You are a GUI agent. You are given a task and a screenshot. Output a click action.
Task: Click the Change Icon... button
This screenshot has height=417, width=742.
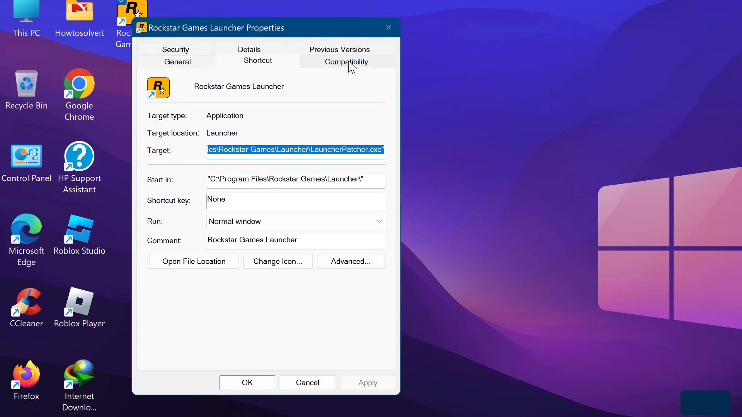coord(278,261)
